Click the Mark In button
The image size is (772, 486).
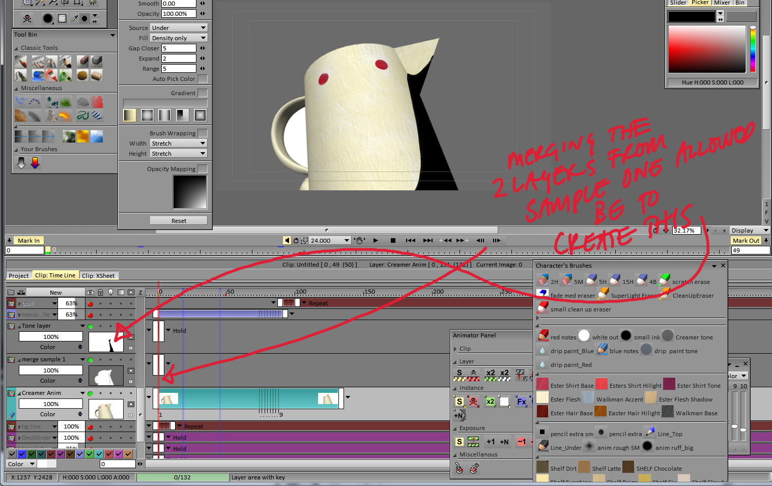(28, 241)
